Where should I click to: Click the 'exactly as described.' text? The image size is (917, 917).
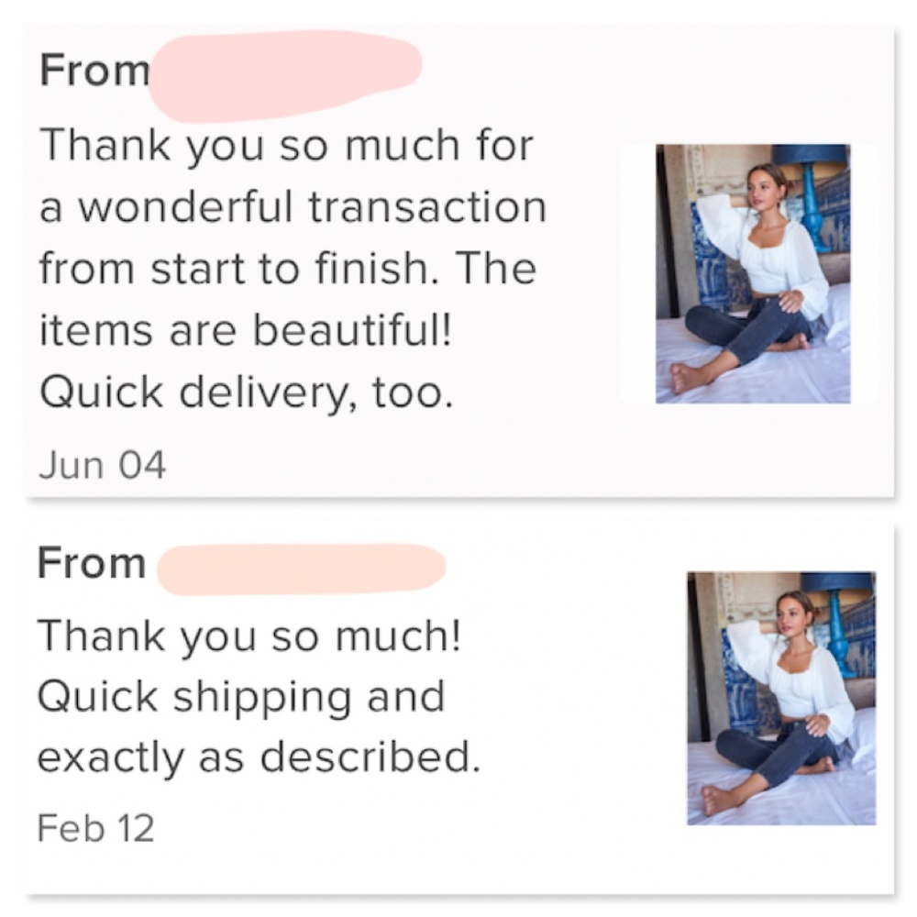click(x=259, y=757)
